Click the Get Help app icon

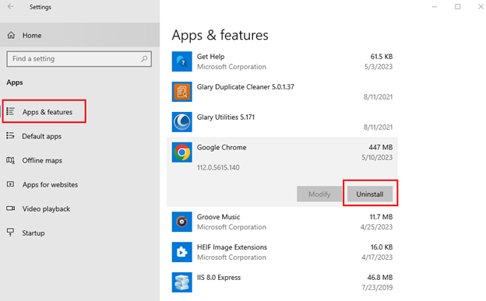pos(182,61)
